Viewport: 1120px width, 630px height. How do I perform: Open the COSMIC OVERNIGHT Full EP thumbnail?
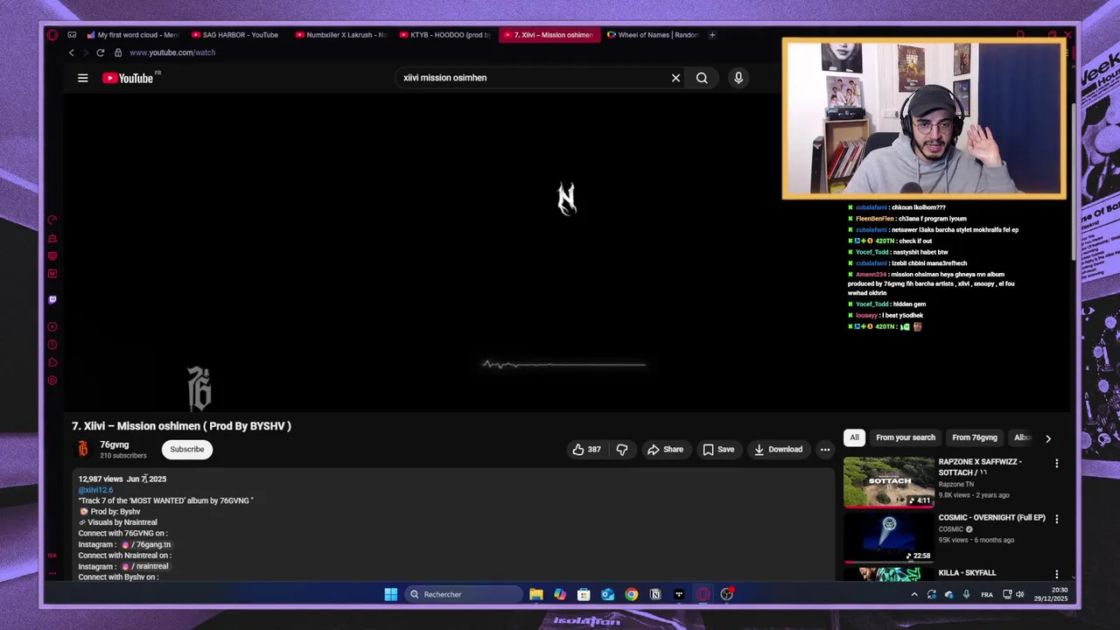point(889,536)
